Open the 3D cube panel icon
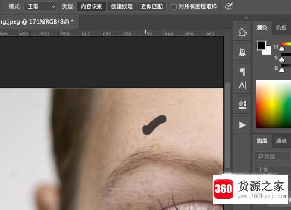Screen dimensions: 291x210 tap(242, 105)
